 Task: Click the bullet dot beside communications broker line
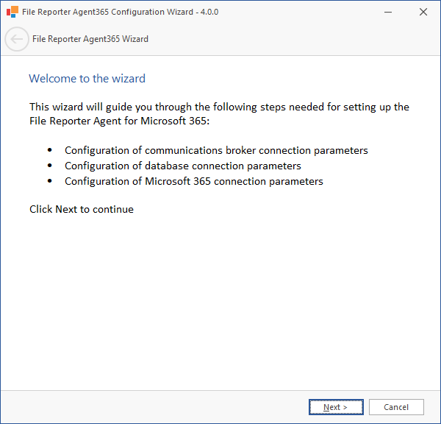pyautogui.click(x=50, y=150)
